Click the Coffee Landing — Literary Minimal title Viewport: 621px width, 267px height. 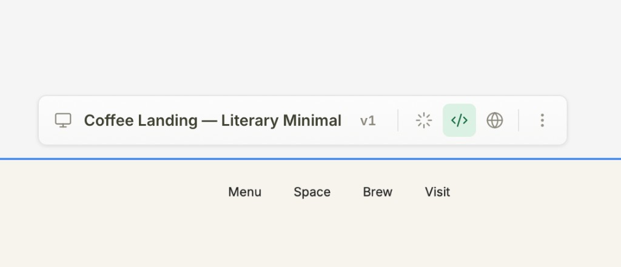pos(213,120)
